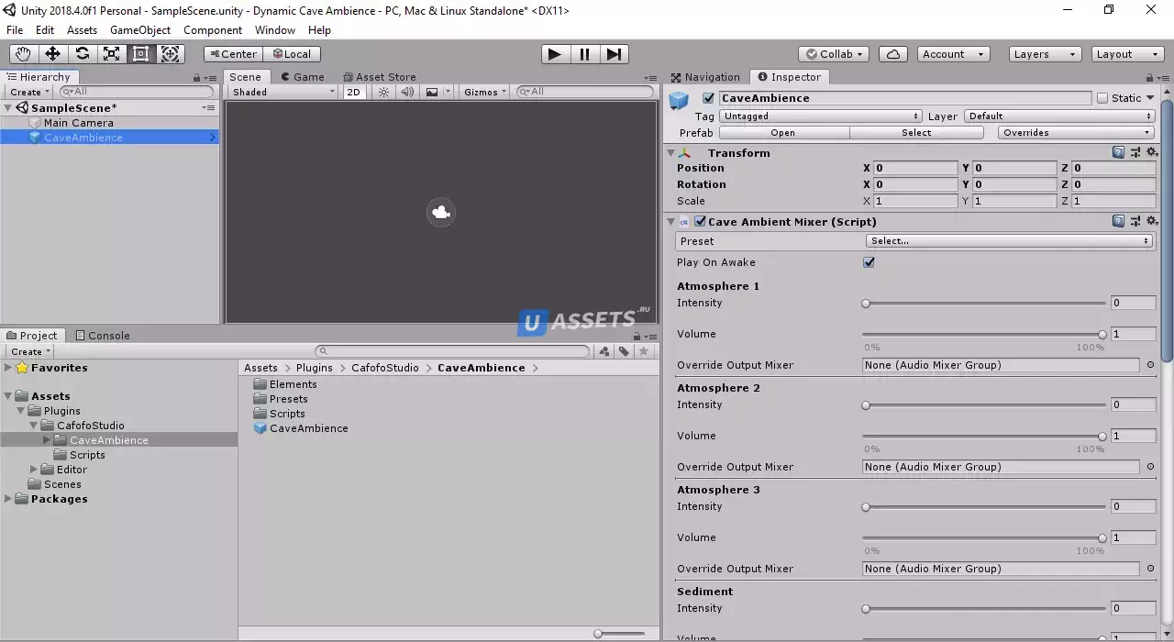1174x642 pixels.
Task: Click Project Create button
Action: coord(29,351)
